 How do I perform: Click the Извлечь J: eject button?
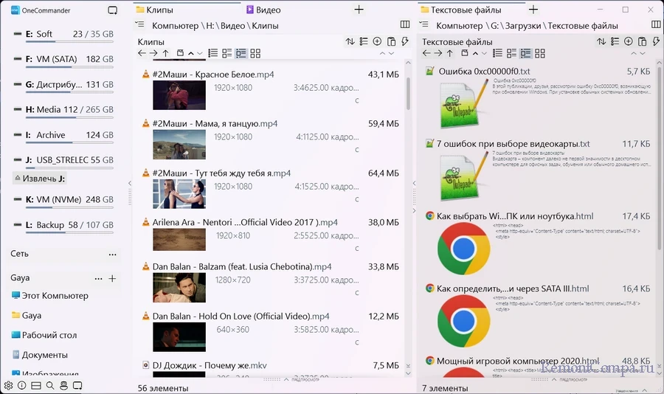(x=40, y=179)
